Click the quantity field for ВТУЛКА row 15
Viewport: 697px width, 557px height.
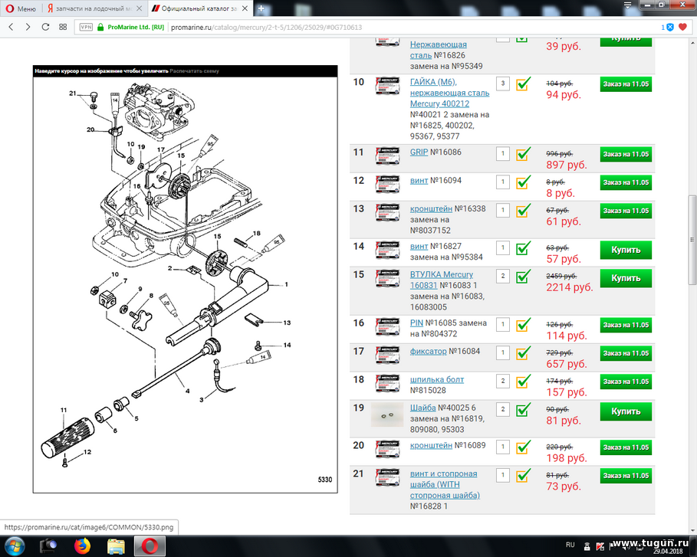[x=503, y=277]
